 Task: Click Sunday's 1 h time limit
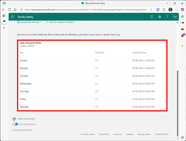[x=96, y=61]
